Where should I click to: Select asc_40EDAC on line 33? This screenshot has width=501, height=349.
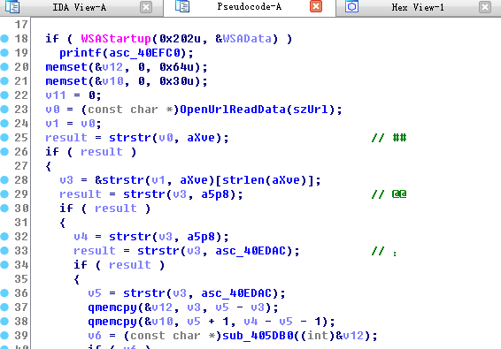tap(250, 251)
